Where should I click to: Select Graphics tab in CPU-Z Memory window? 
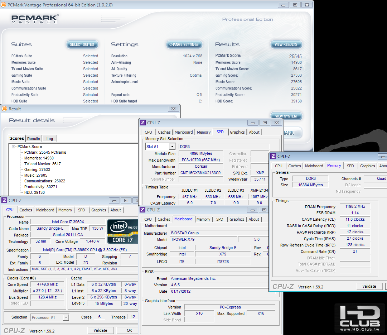[368, 166]
